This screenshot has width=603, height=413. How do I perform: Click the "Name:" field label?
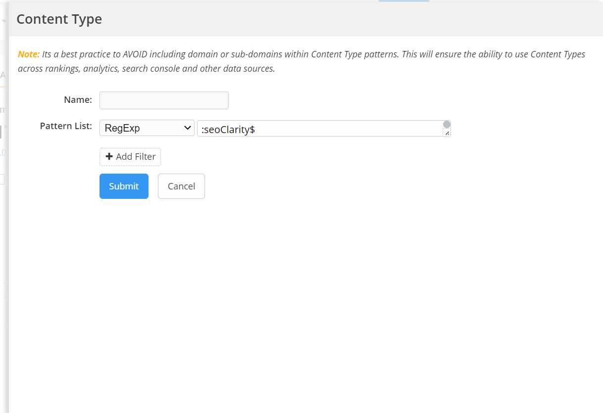coord(78,100)
